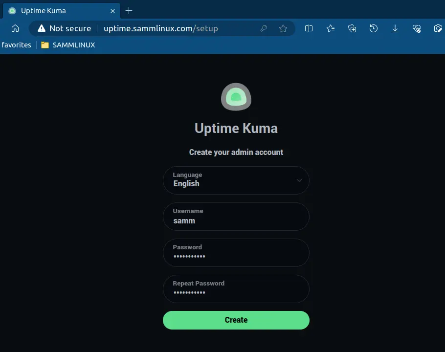
Task: Open the Favorites list icon
Action: tap(331, 28)
